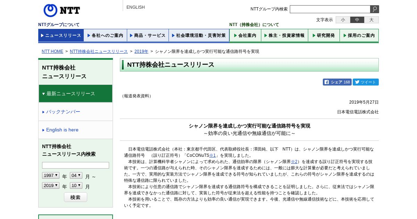Viewport: 417px width, 219px height.
Task: Set text size to medium (中)
Action: tap(357, 20)
